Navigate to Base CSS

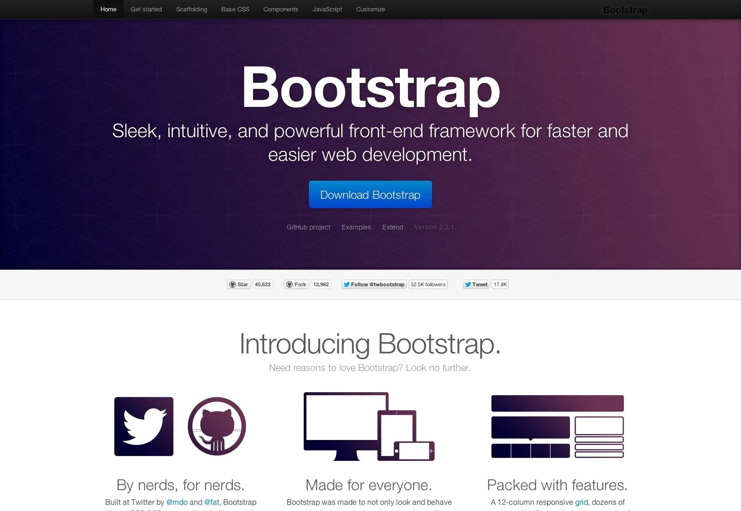click(x=235, y=9)
